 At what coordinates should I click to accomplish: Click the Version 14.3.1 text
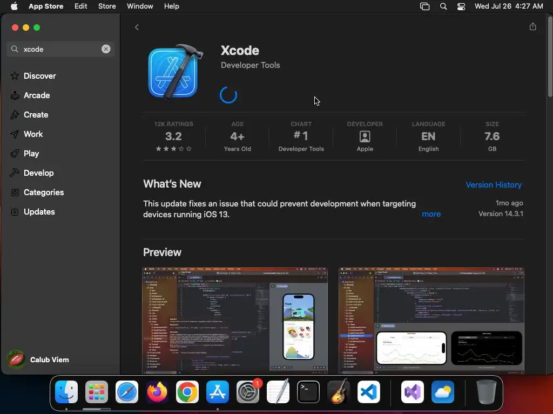coord(501,213)
